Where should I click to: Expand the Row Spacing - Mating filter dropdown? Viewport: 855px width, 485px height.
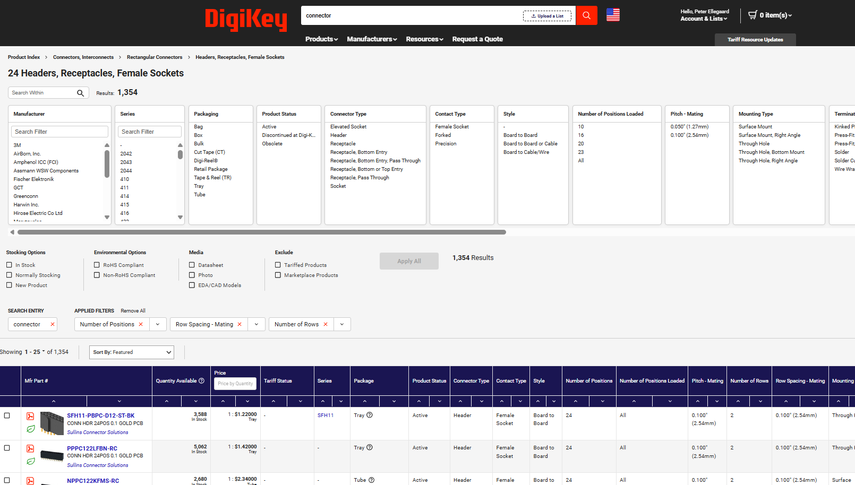256,324
